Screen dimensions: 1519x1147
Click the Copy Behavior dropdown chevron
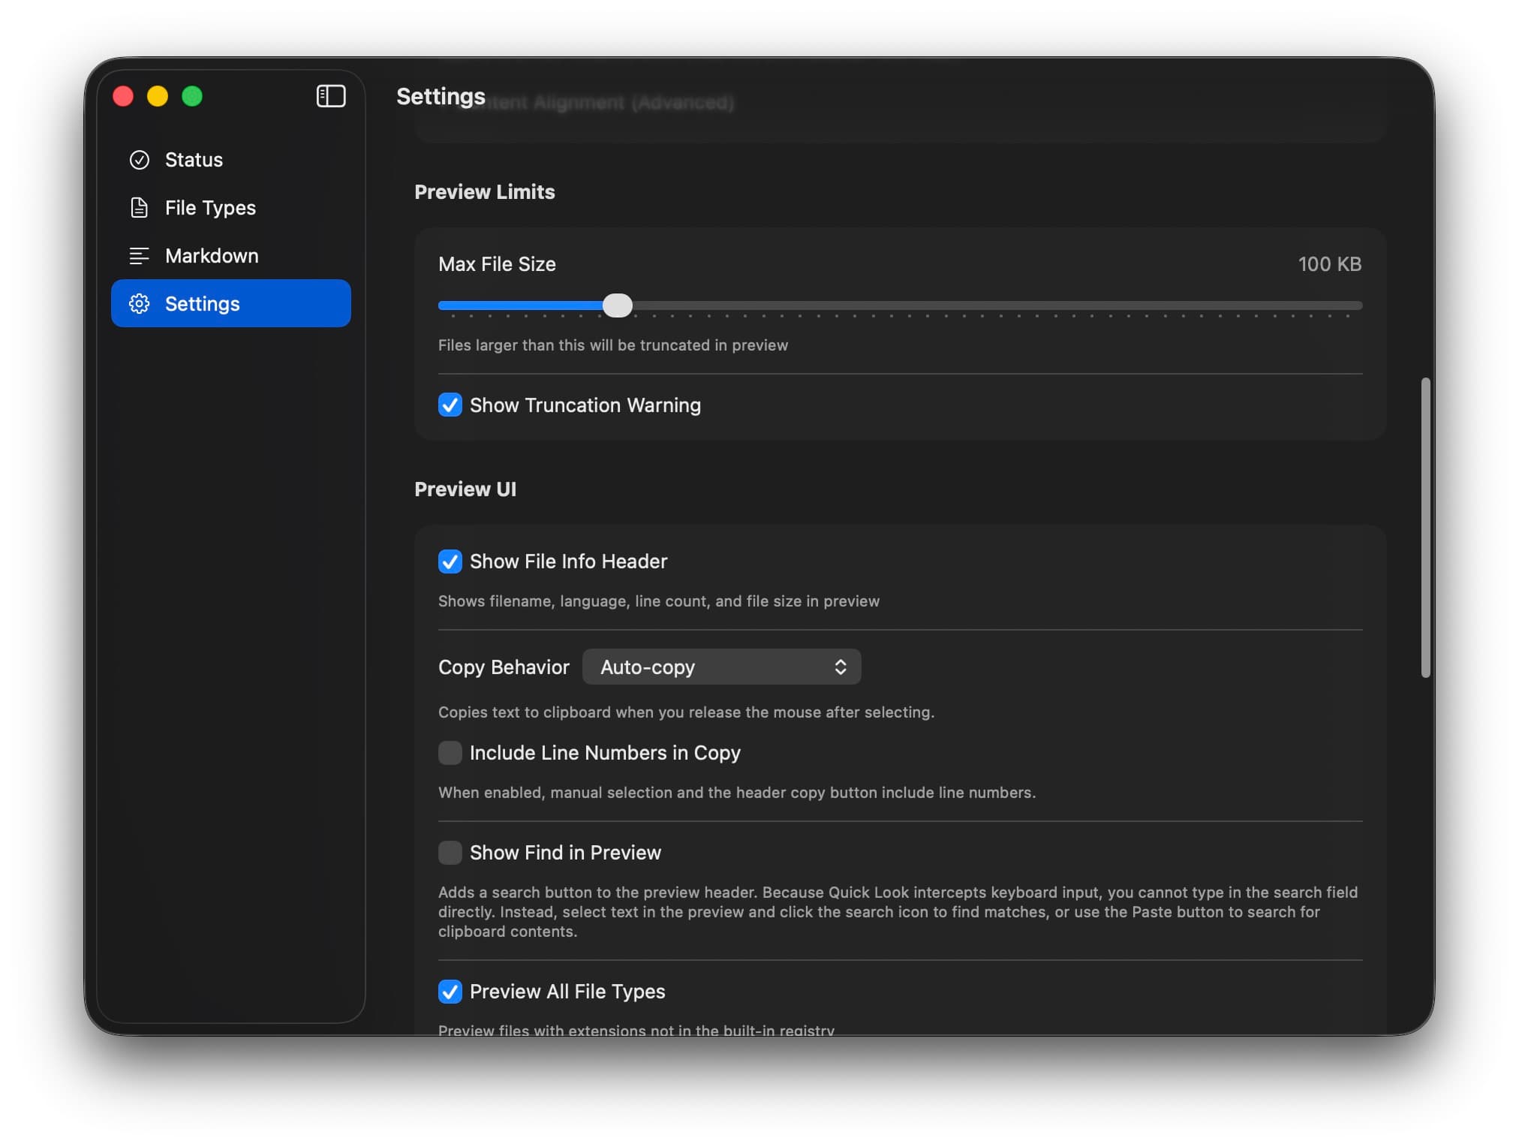click(x=842, y=667)
